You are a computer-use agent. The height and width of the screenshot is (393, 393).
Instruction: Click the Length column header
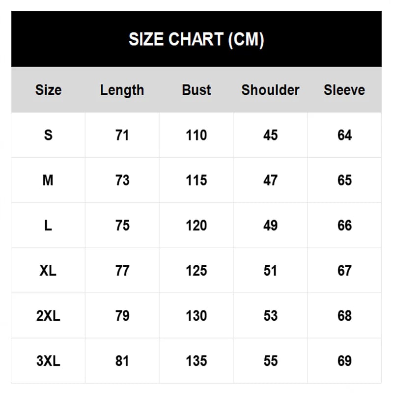[122, 90]
